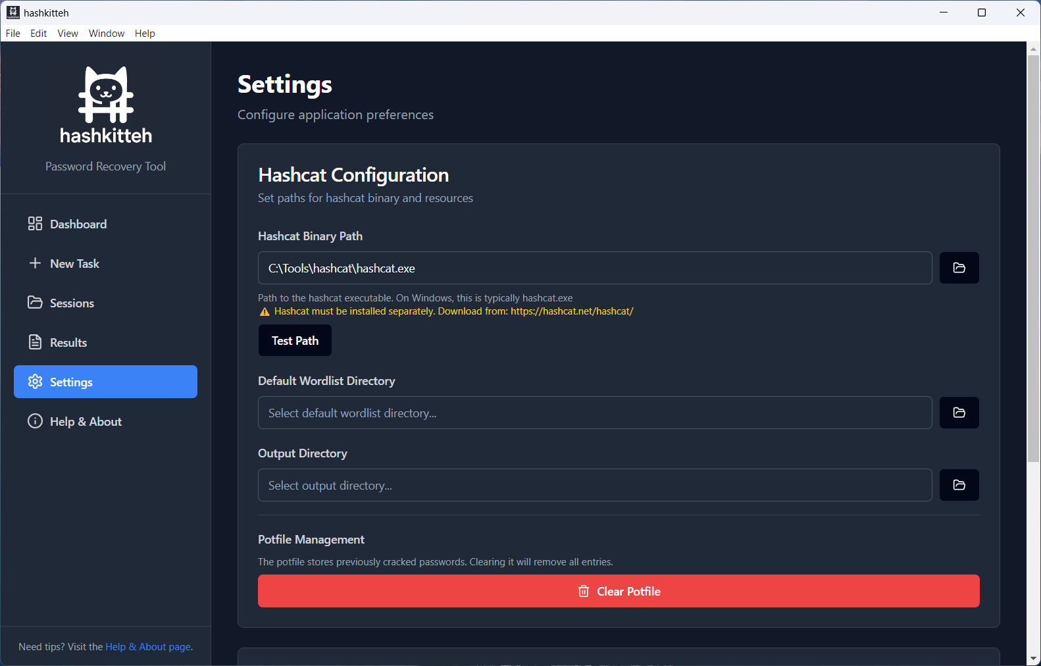The width and height of the screenshot is (1041, 666).
Task: Open the Dashboard page
Action: (105, 224)
